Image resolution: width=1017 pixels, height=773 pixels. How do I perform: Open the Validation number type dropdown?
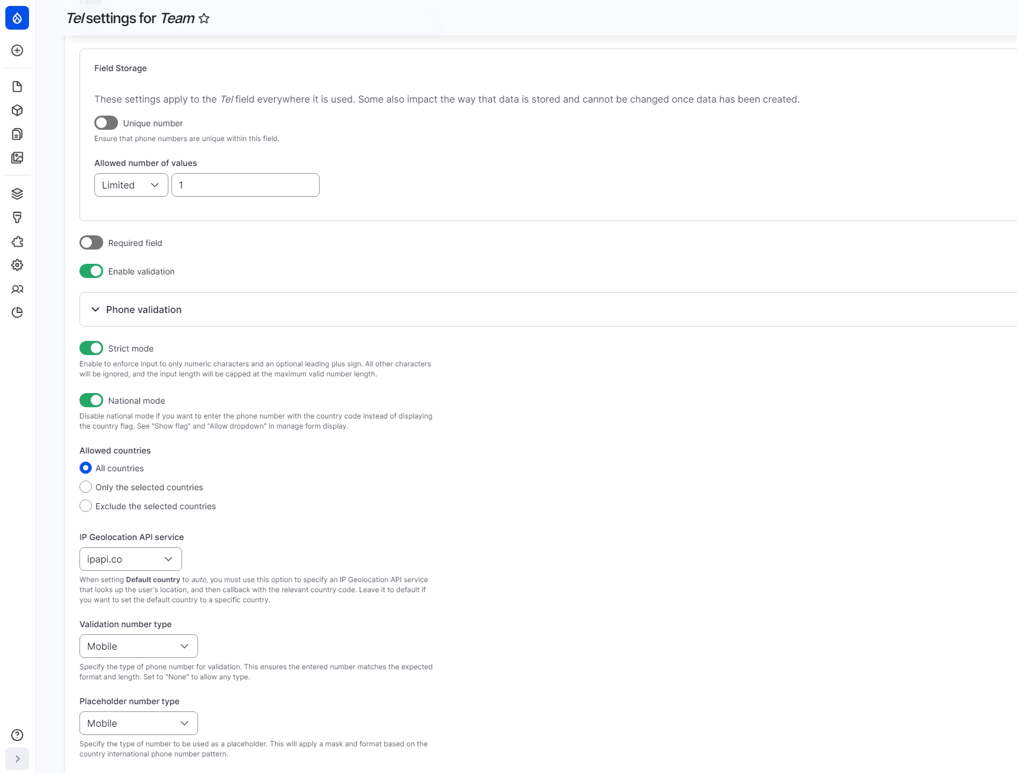pyautogui.click(x=138, y=646)
